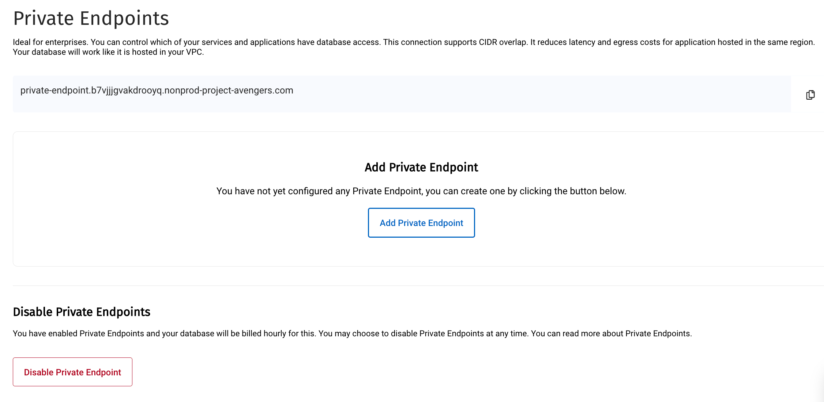Click the blue Add Private Endpoint button
The height and width of the screenshot is (402, 824).
pos(421,223)
